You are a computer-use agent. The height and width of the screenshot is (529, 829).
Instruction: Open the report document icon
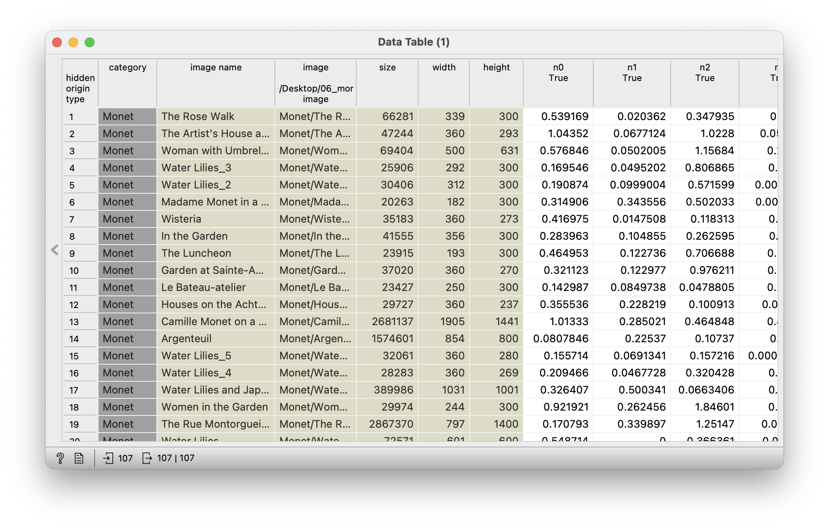(79, 458)
